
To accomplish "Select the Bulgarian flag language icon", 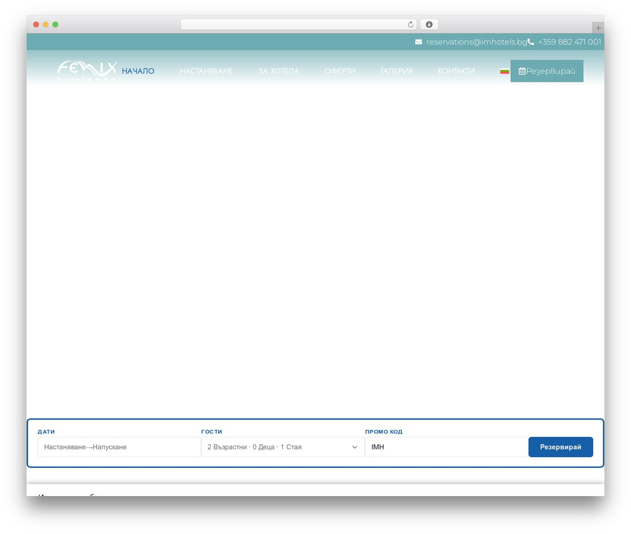I will point(504,71).
